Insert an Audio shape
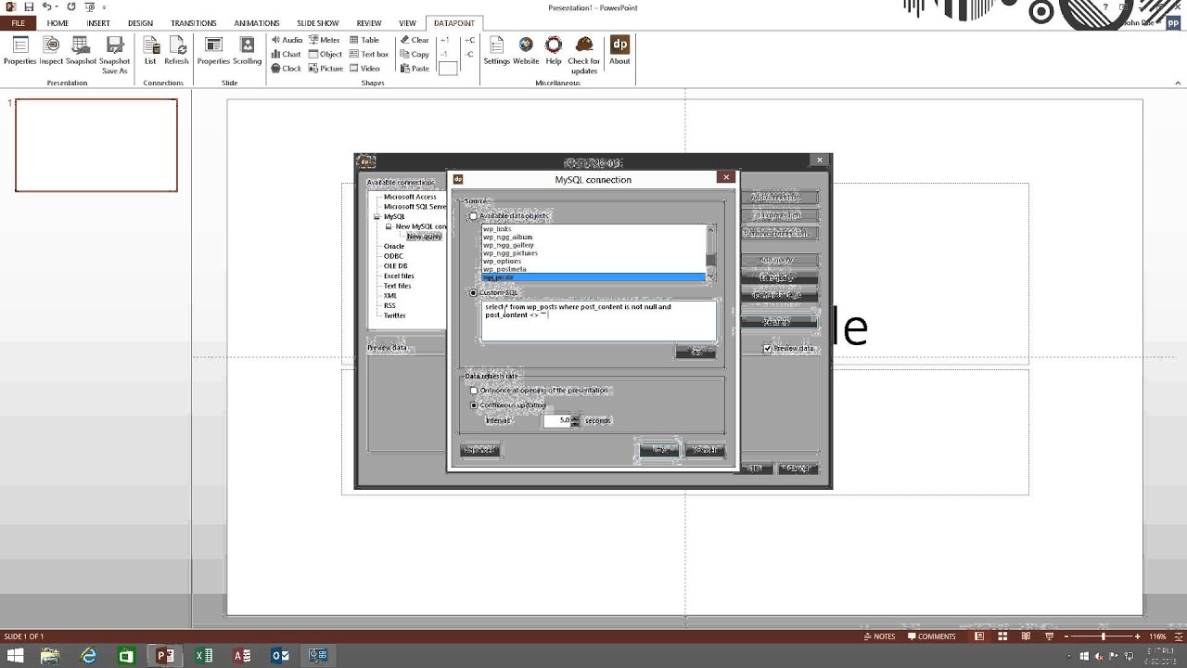 (x=287, y=40)
